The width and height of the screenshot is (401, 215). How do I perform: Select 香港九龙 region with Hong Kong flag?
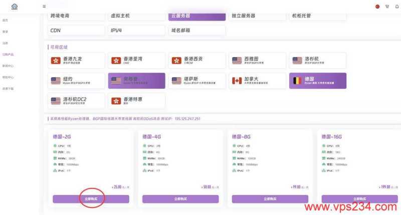click(x=77, y=61)
